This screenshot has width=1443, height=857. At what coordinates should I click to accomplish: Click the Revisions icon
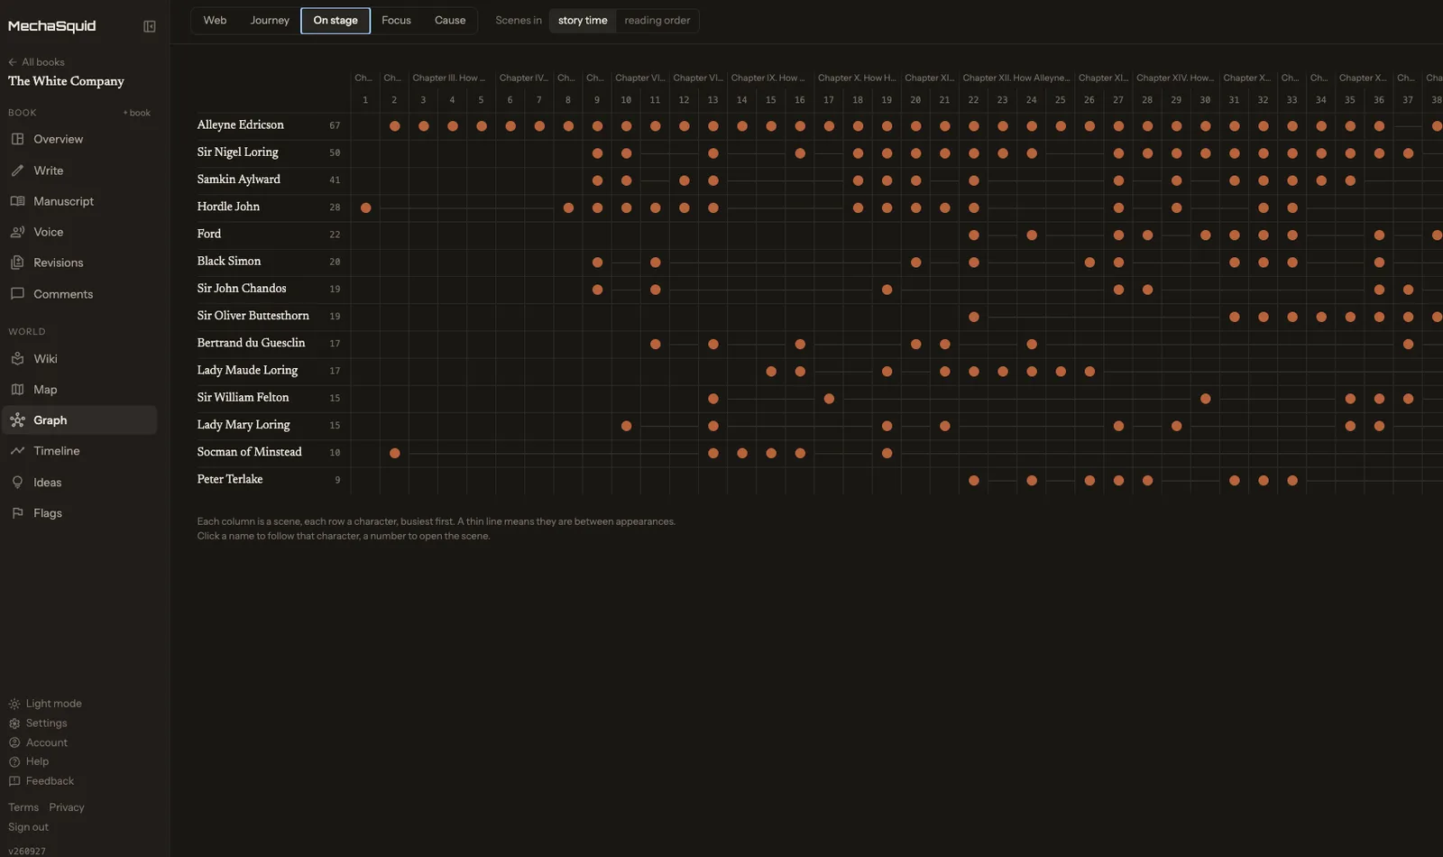17,263
